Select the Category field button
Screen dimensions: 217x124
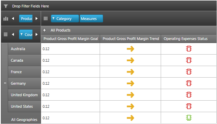65,19
